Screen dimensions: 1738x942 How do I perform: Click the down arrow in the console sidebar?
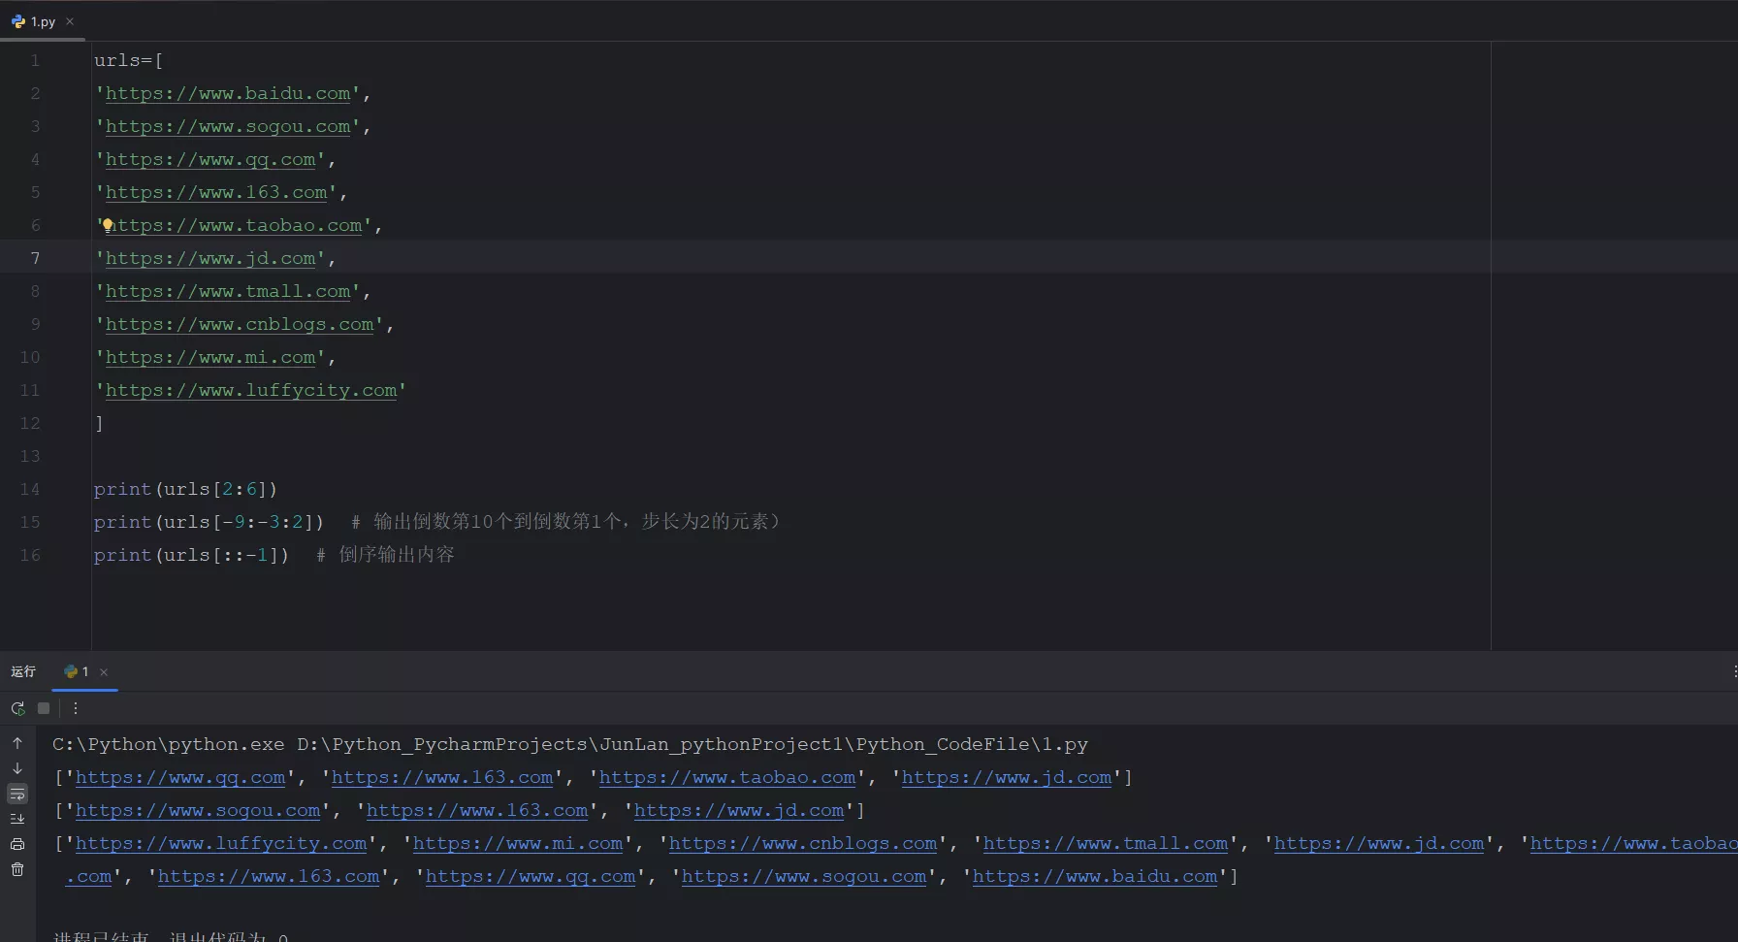[17, 768]
